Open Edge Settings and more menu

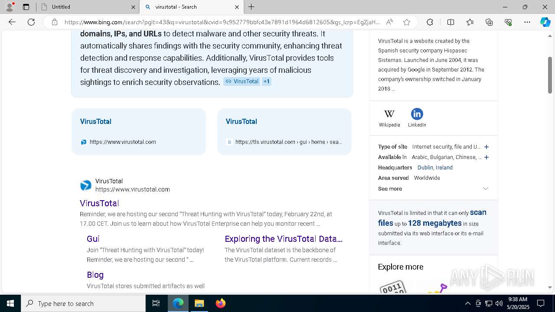click(527, 22)
